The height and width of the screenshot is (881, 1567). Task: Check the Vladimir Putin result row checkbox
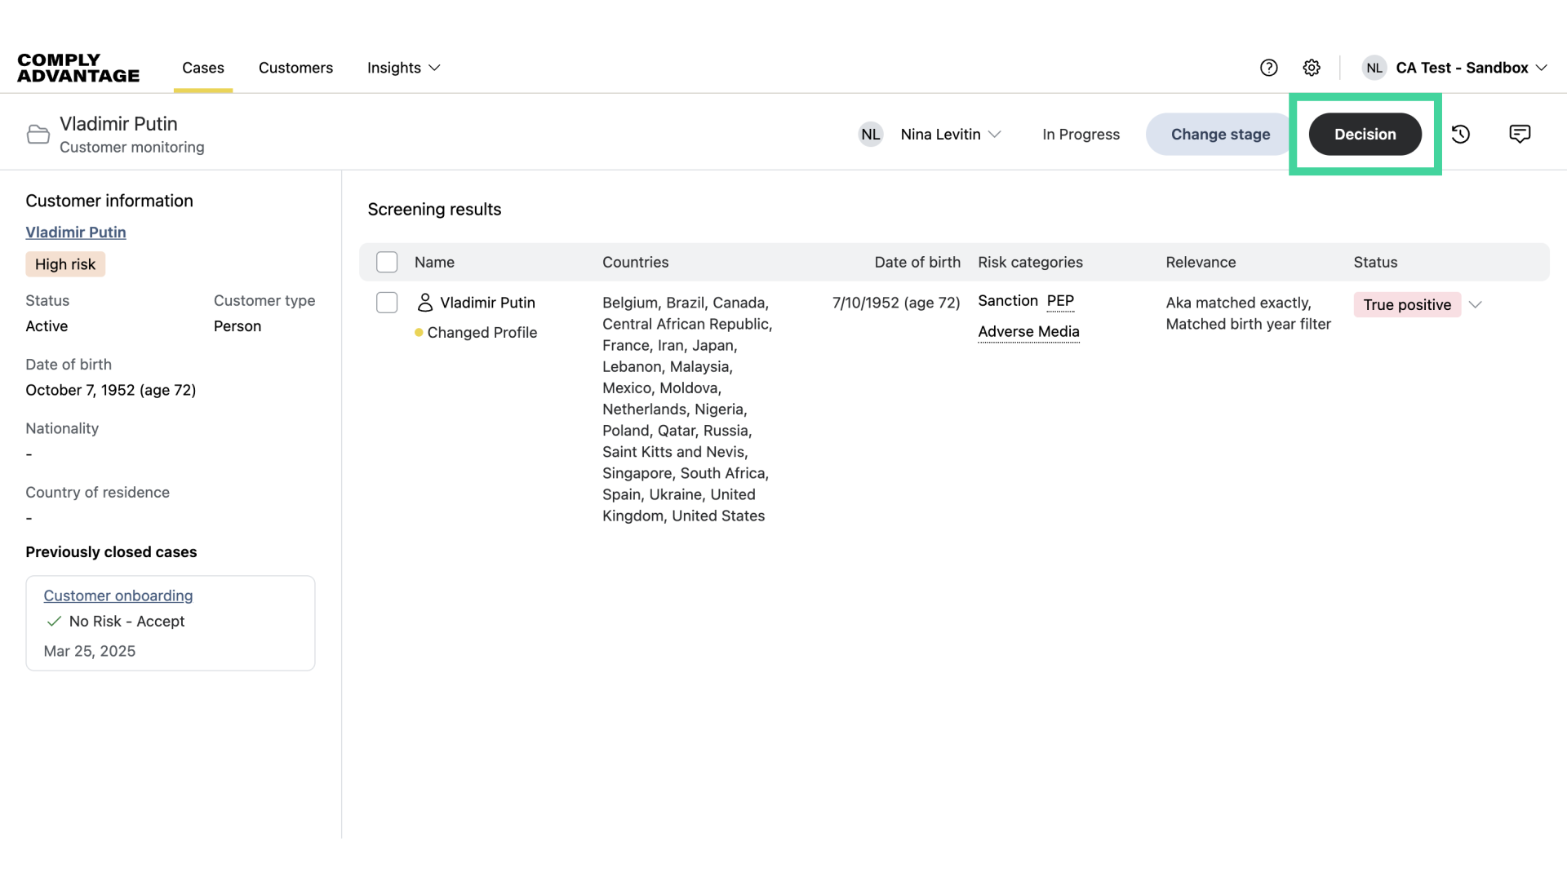pyautogui.click(x=387, y=303)
